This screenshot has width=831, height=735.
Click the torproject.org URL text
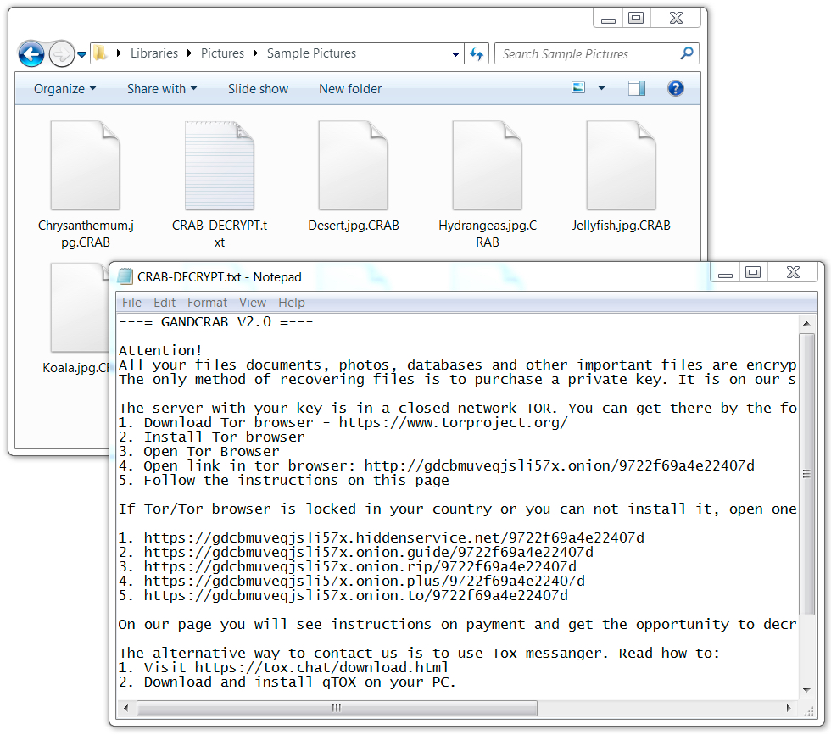453,423
